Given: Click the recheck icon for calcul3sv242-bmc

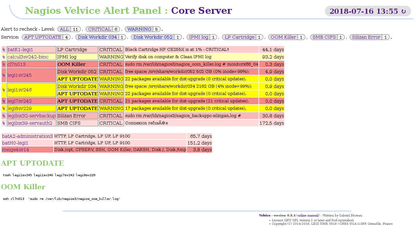Looking at the screenshot, I should pos(4,57).
